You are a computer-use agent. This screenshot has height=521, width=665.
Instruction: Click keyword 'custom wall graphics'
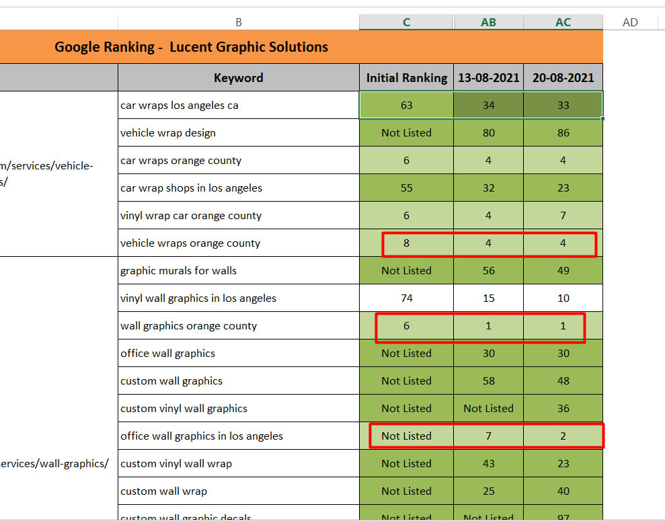tap(238, 380)
